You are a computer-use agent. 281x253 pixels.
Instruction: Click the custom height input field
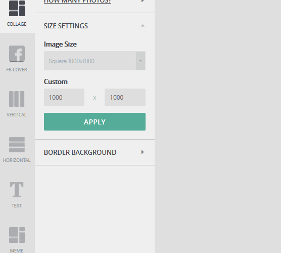[125, 98]
